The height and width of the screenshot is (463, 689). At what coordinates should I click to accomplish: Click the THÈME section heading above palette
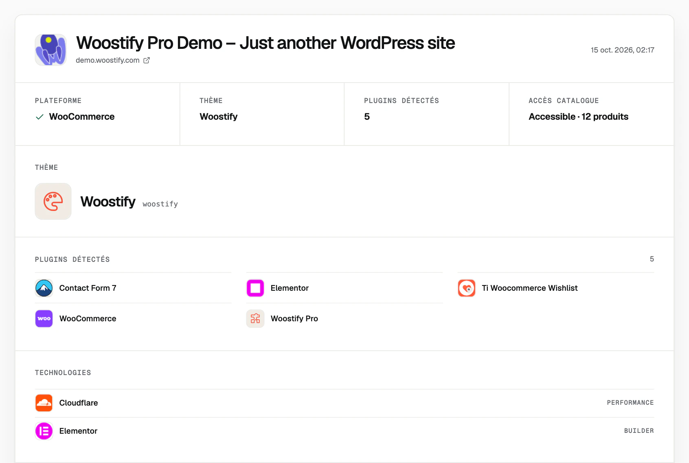tap(46, 167)
